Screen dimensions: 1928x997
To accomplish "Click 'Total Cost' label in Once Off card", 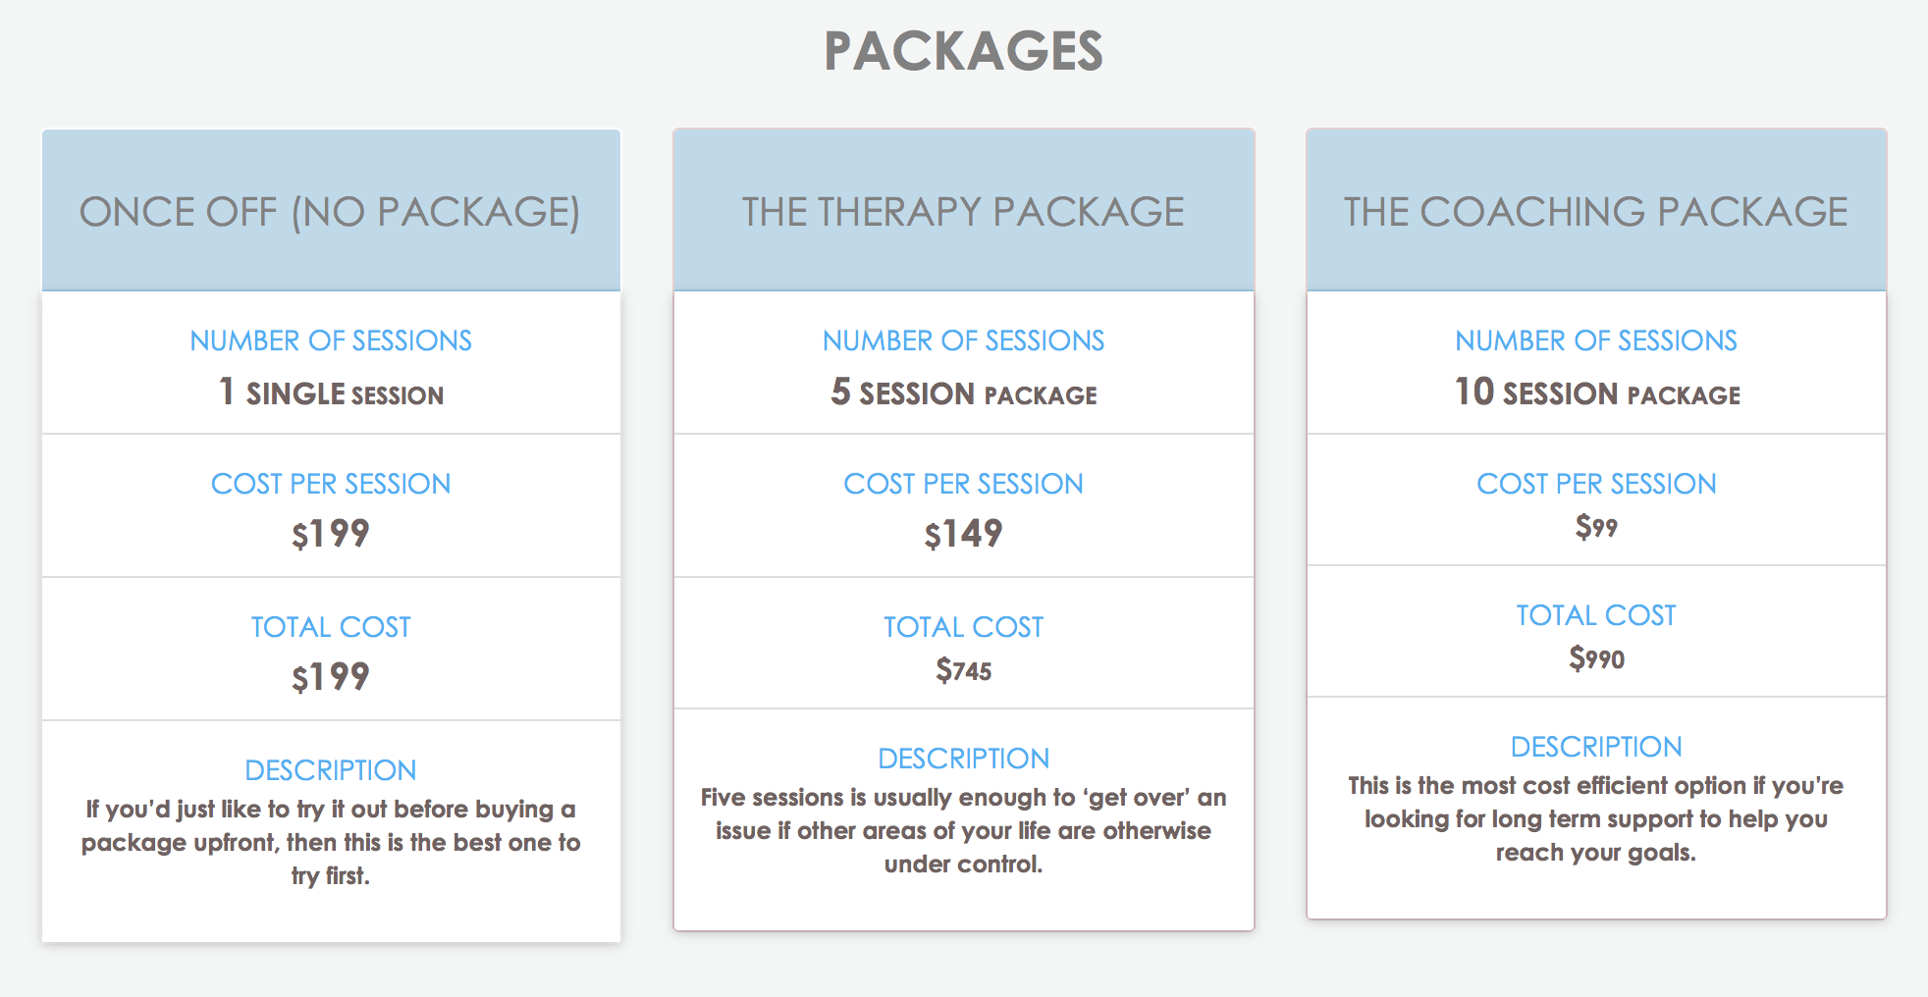I will 331,627.
